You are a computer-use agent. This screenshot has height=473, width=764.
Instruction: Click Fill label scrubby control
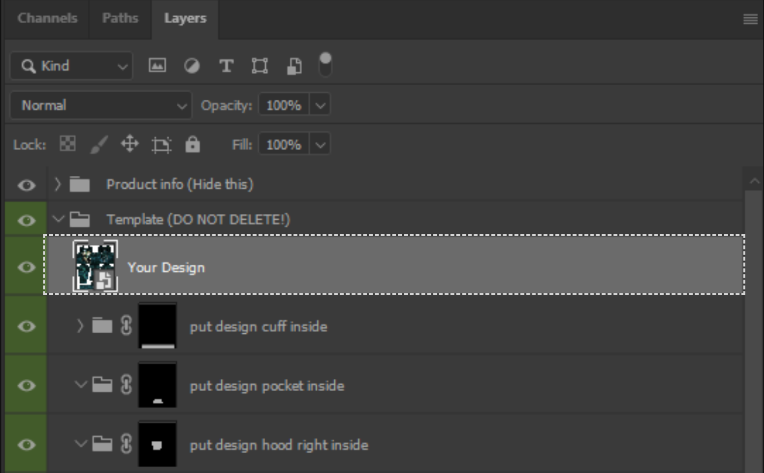click(x=242, y=144)
